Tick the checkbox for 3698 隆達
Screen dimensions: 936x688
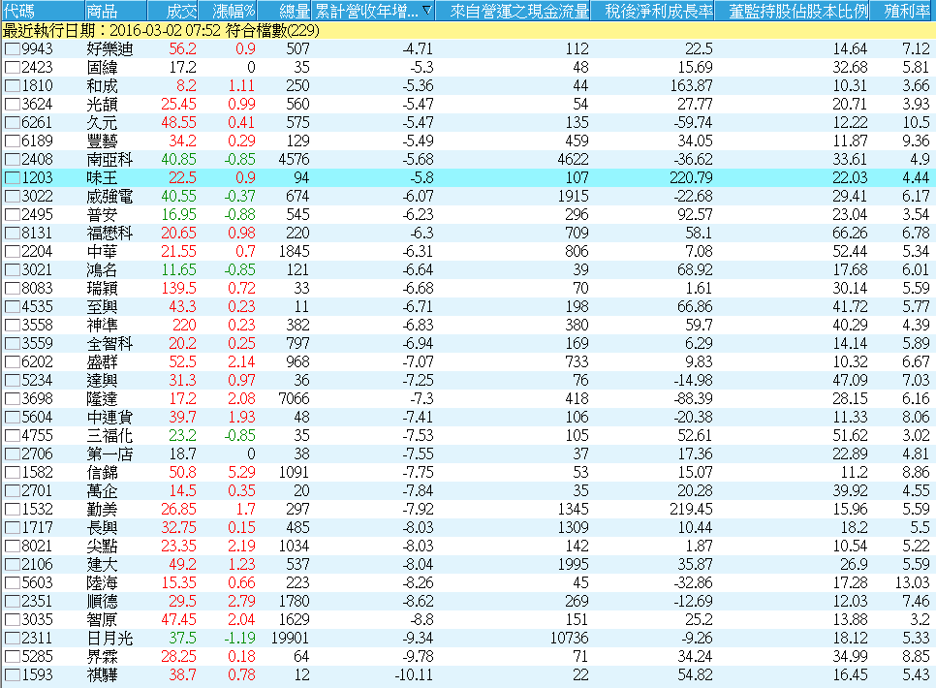point(12,399)
